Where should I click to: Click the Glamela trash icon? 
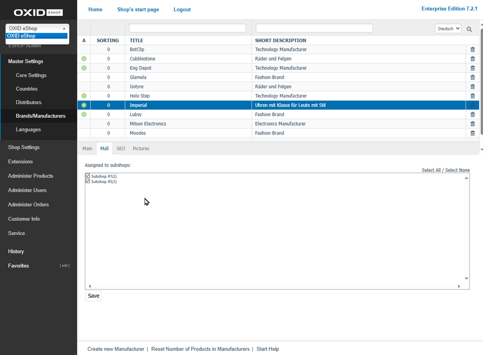tap(473, 77)
